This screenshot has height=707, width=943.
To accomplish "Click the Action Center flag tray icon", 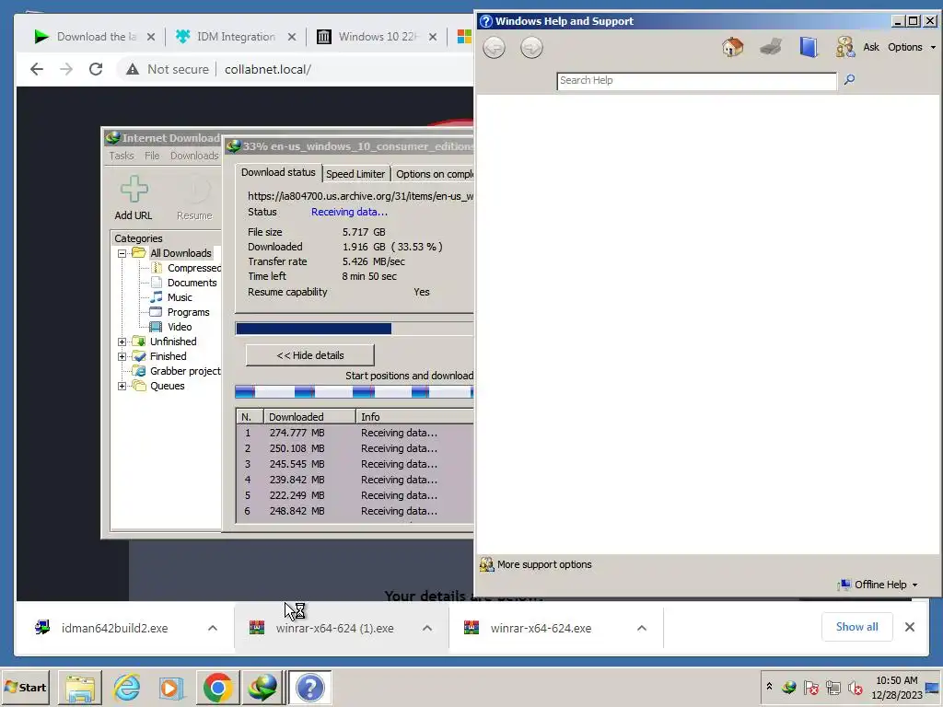I will [810, 687].
